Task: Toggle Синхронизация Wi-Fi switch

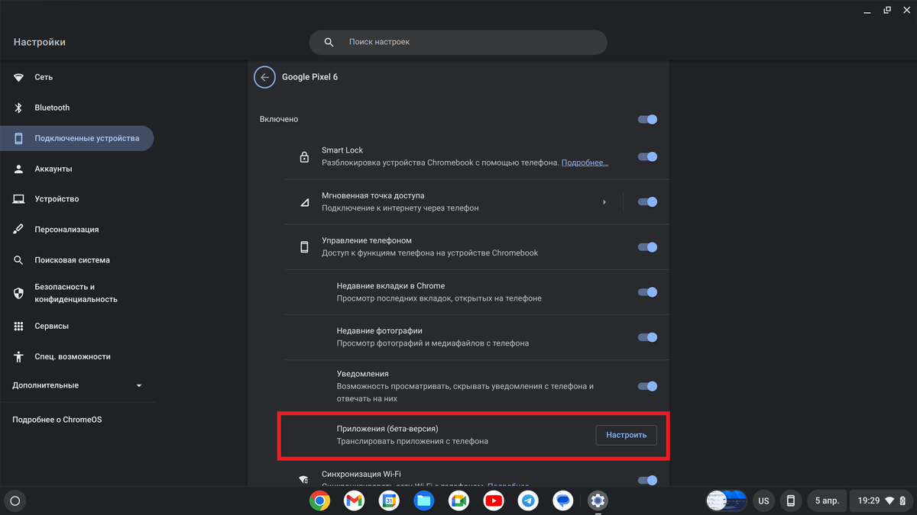Action: [647, 480]
